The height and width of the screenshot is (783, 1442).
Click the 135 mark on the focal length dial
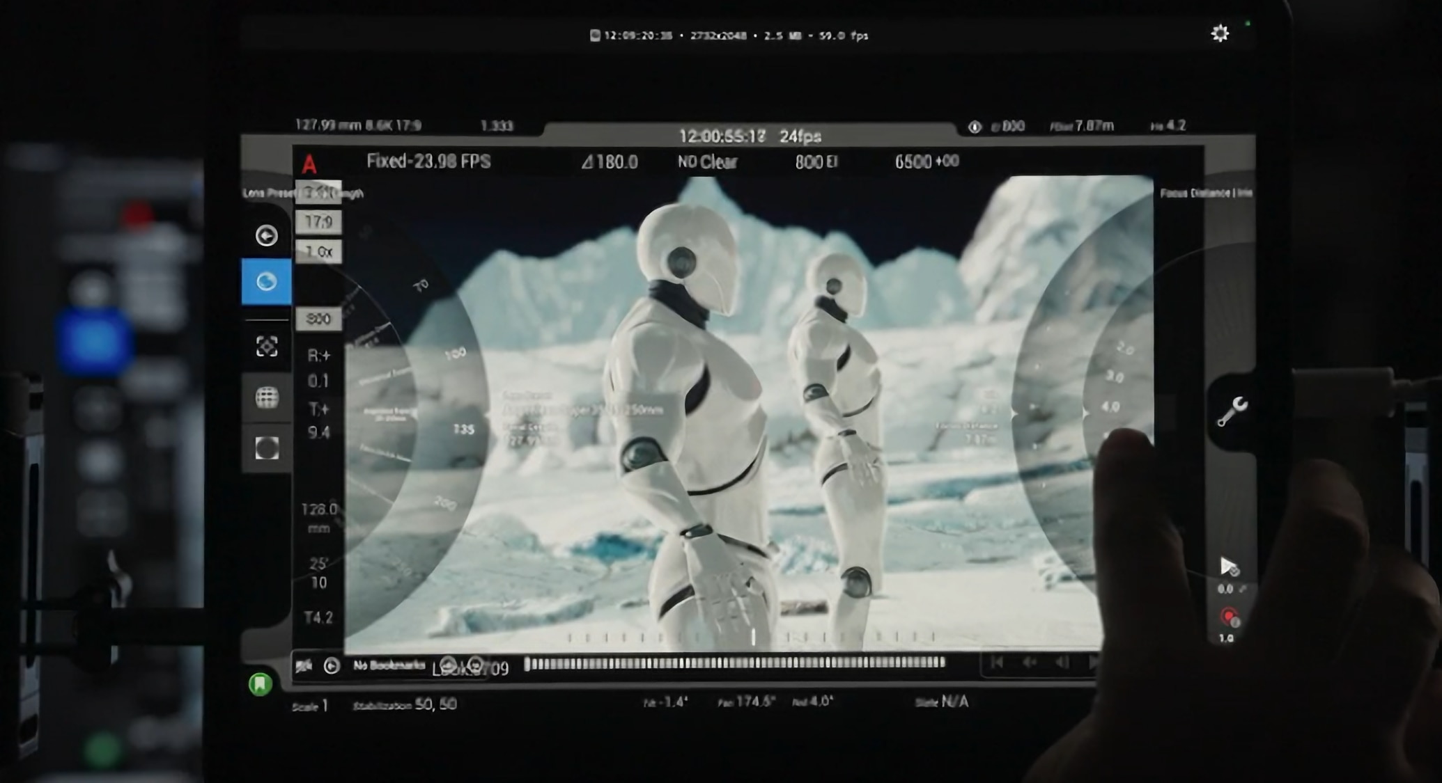(x=463, y=429)
